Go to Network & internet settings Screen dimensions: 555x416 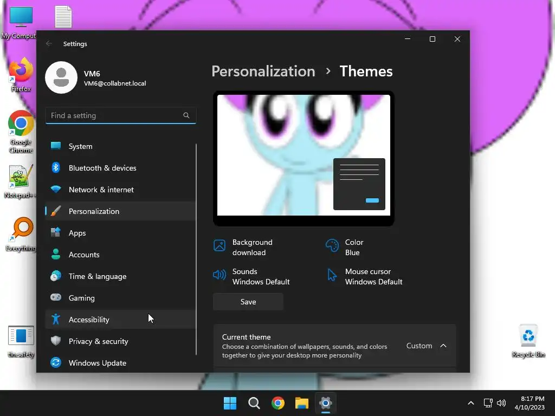pyautogui.click(x=120, y=190)
